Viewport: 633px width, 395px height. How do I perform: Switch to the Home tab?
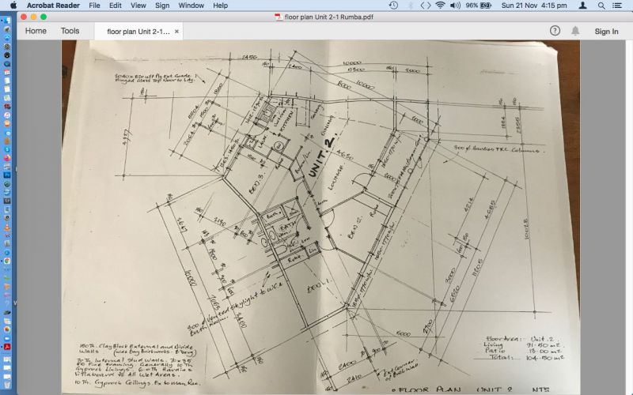(x=36, y=32)
